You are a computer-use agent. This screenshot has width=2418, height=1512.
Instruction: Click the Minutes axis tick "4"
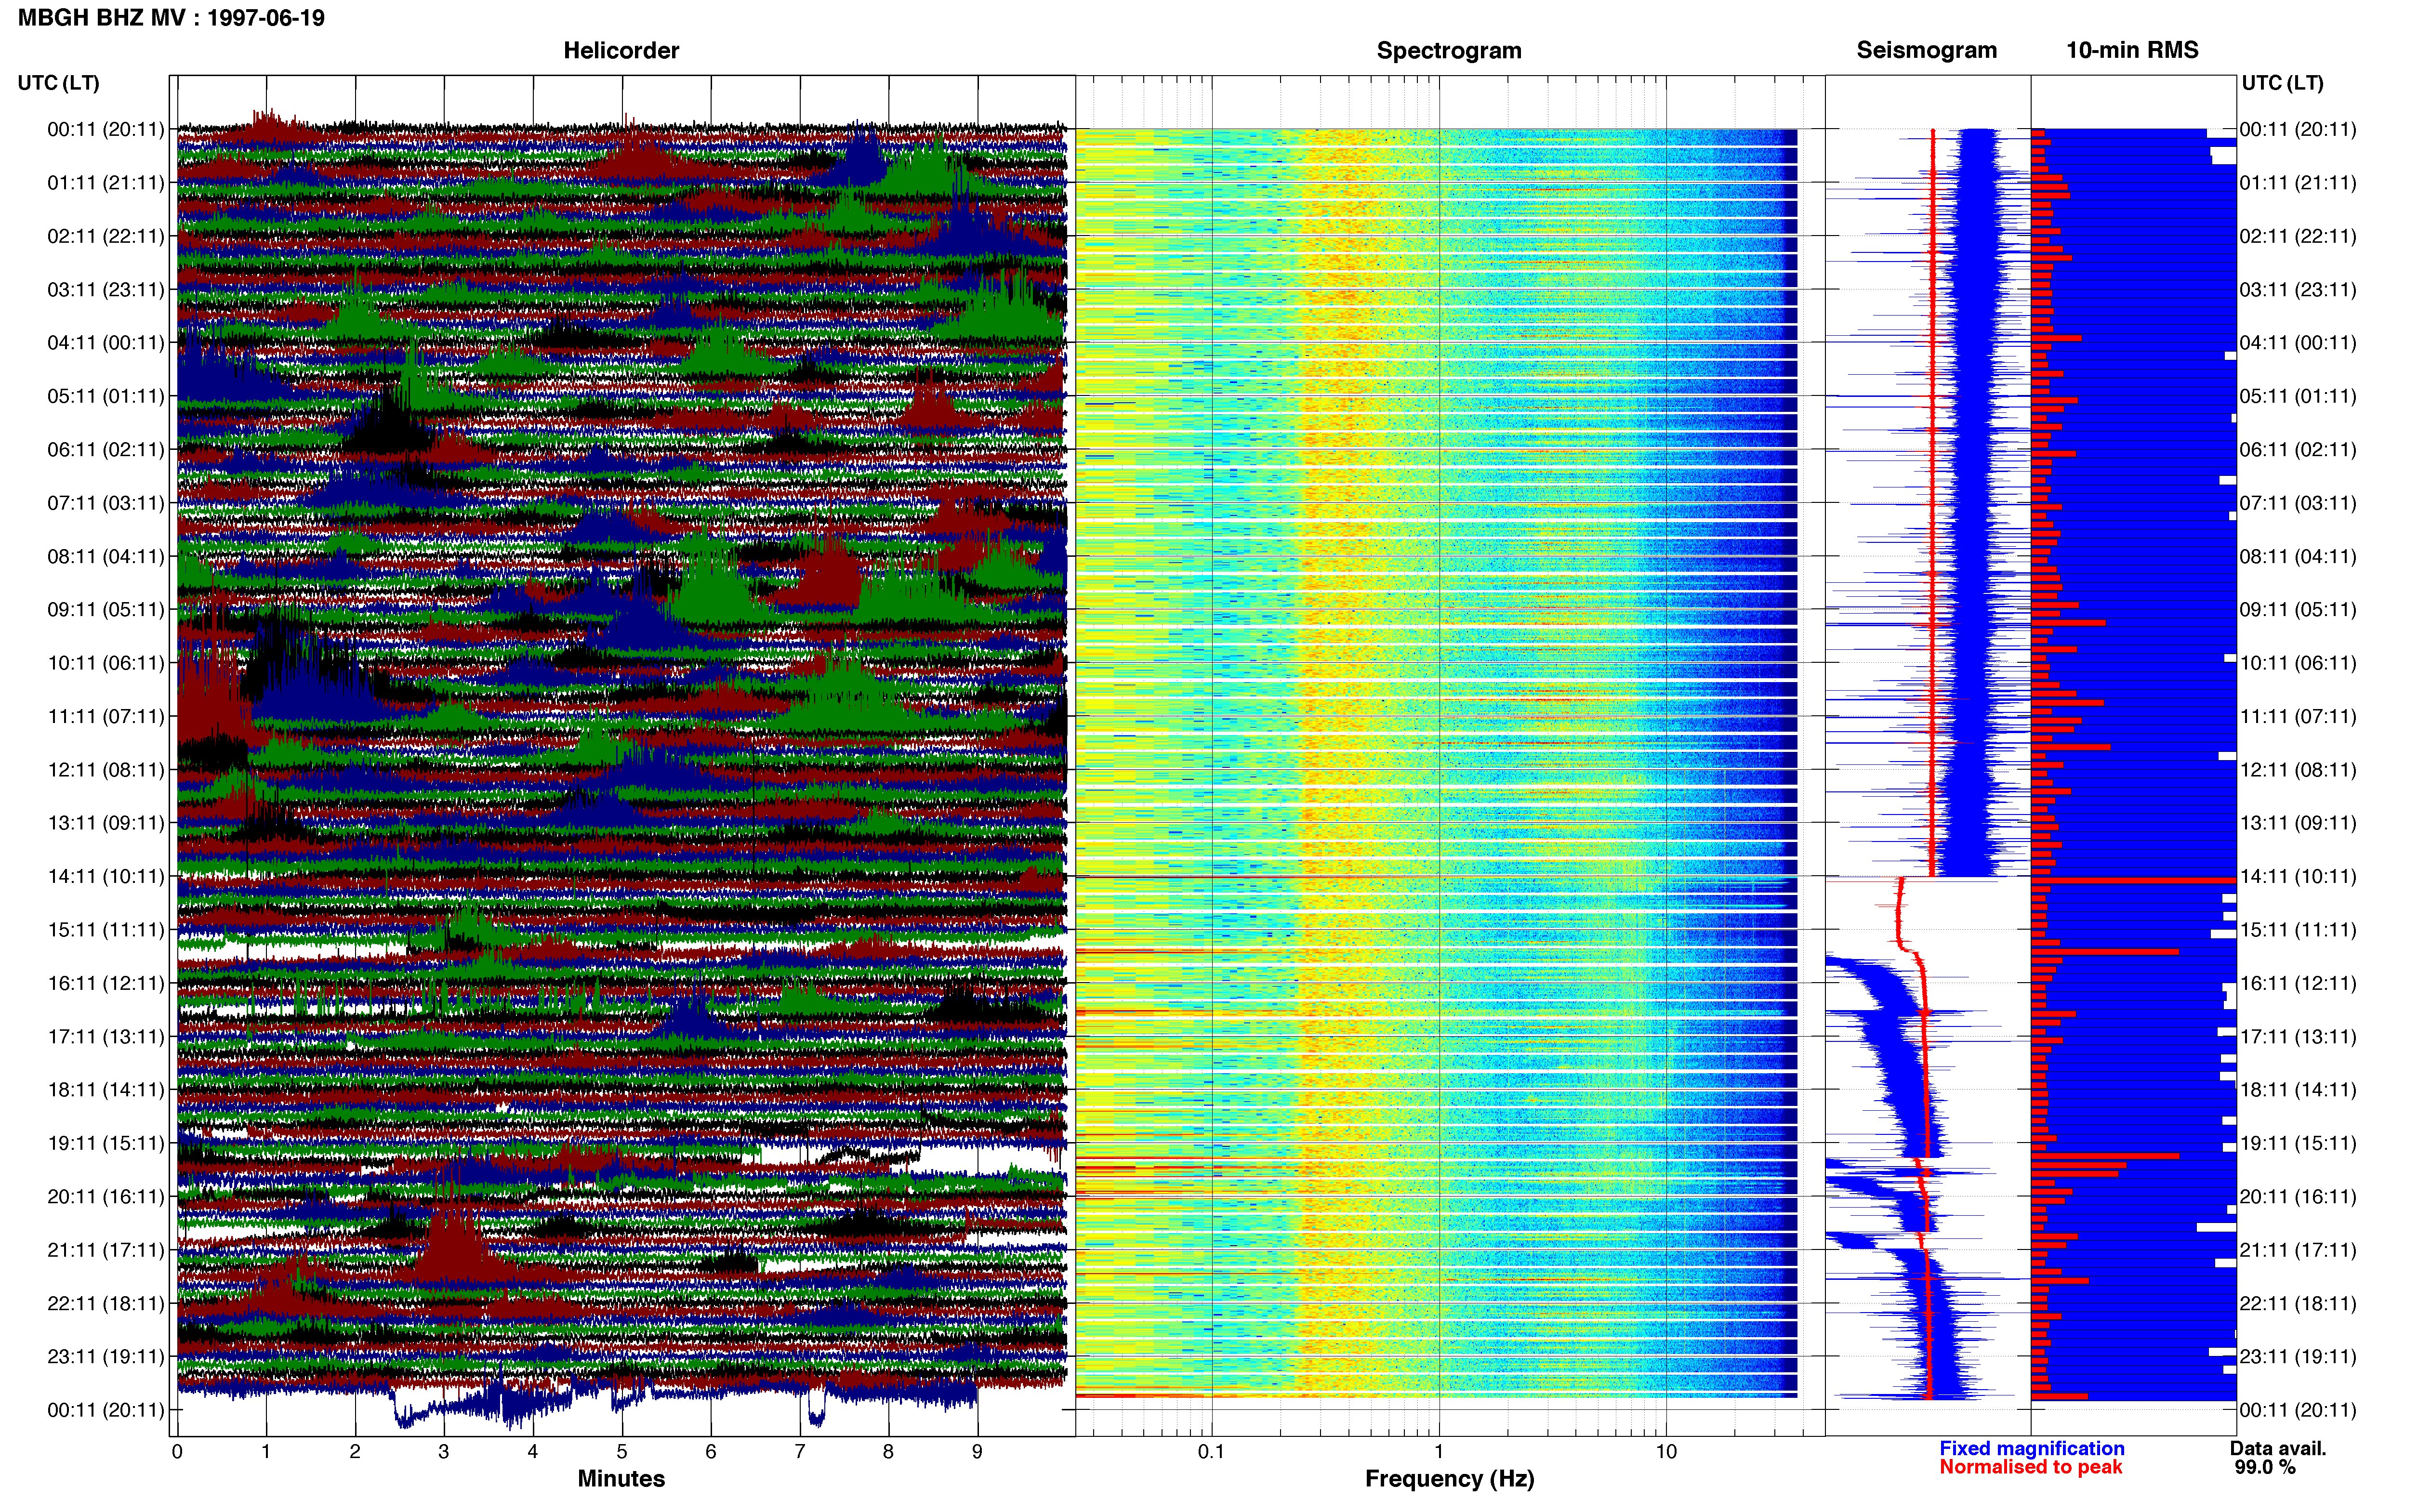(x=533, y=1451)
